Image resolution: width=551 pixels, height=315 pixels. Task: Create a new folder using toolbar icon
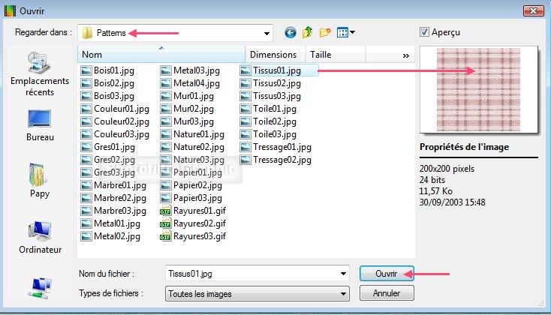point(325,32)
